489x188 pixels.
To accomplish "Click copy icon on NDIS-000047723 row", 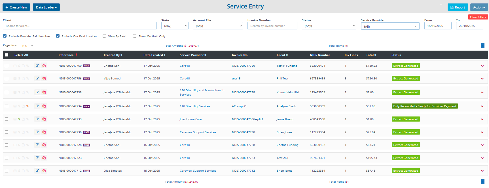I will [44, 158].
